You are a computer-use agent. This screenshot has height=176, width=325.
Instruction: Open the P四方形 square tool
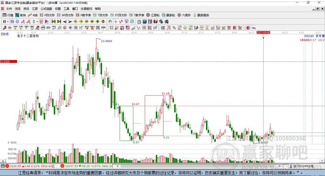click(x=47, y=15)
